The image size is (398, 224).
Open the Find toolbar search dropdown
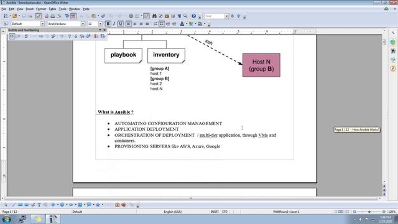[226, 16]
